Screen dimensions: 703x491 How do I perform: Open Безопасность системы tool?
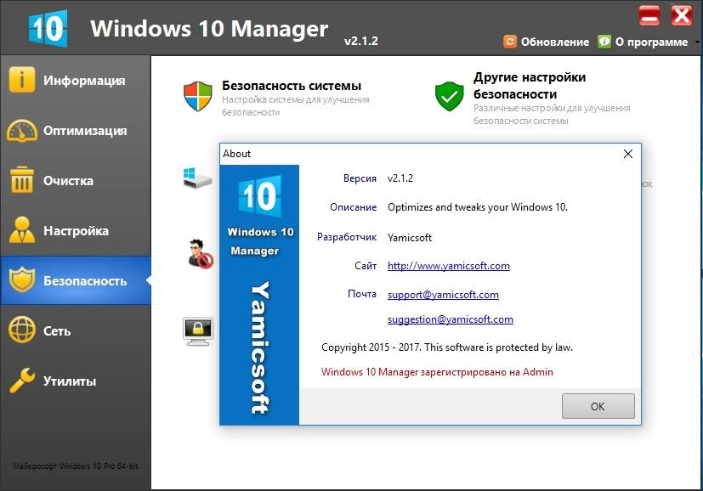pos(292,86)
